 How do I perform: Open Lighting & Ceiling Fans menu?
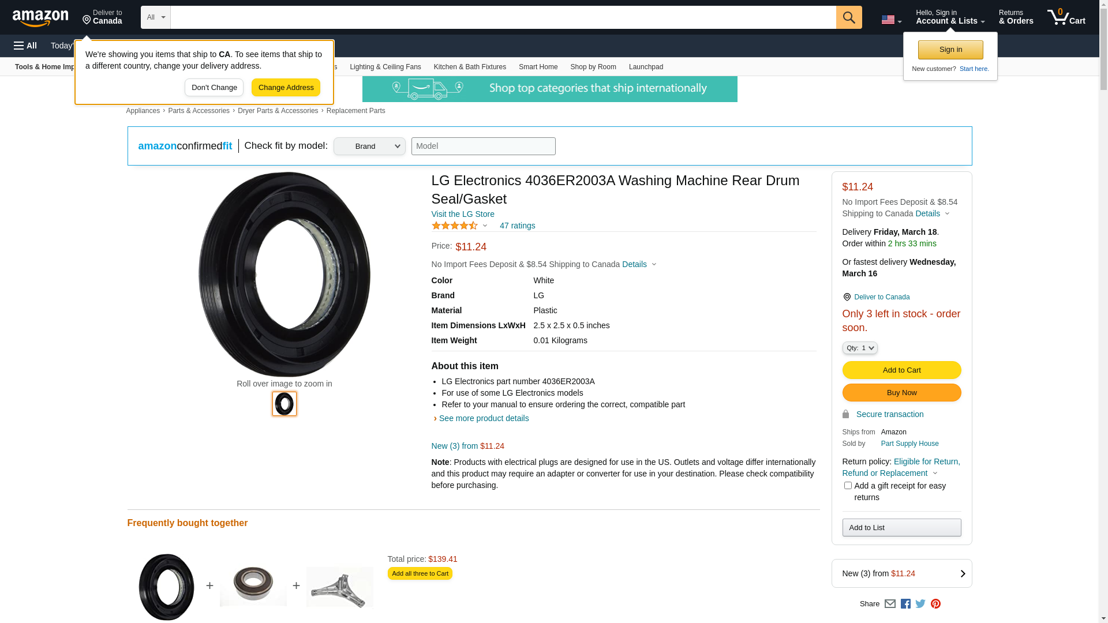[x=385, y=67]
